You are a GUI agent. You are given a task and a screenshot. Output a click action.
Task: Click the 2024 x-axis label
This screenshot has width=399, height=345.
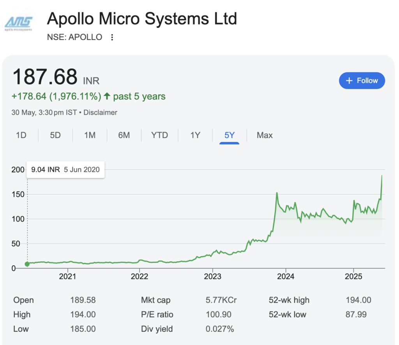[x=286, y=277]
